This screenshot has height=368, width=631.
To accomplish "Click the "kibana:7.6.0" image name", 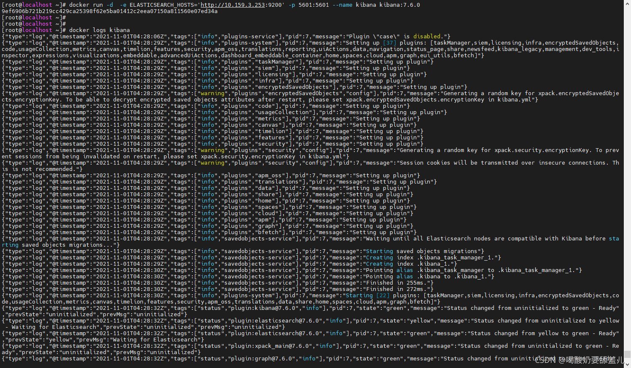I will click(399, 5).
